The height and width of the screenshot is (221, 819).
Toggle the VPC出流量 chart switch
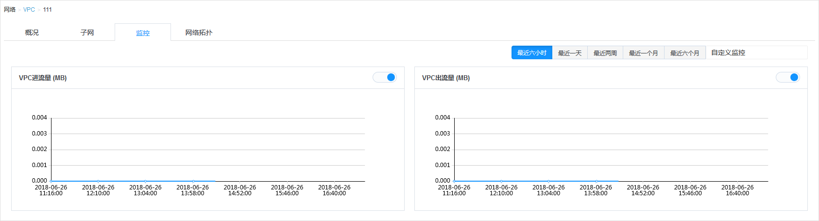click(x=788, y=77)
